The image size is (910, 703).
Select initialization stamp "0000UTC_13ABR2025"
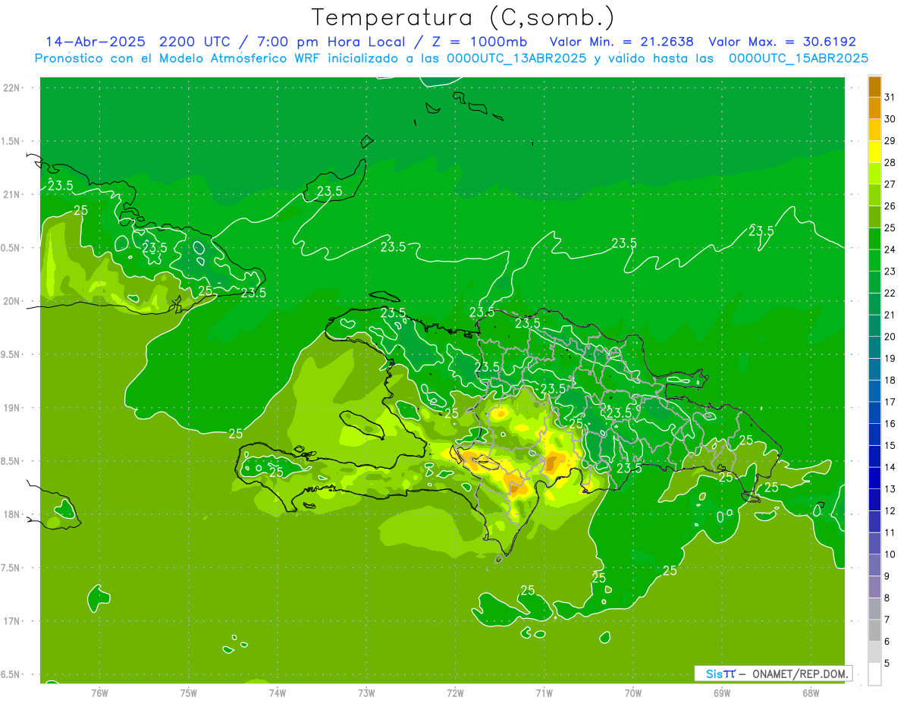pos(516,58)
